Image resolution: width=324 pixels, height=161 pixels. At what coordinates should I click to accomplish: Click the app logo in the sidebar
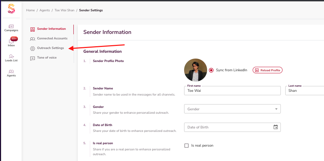coord(11,9)
